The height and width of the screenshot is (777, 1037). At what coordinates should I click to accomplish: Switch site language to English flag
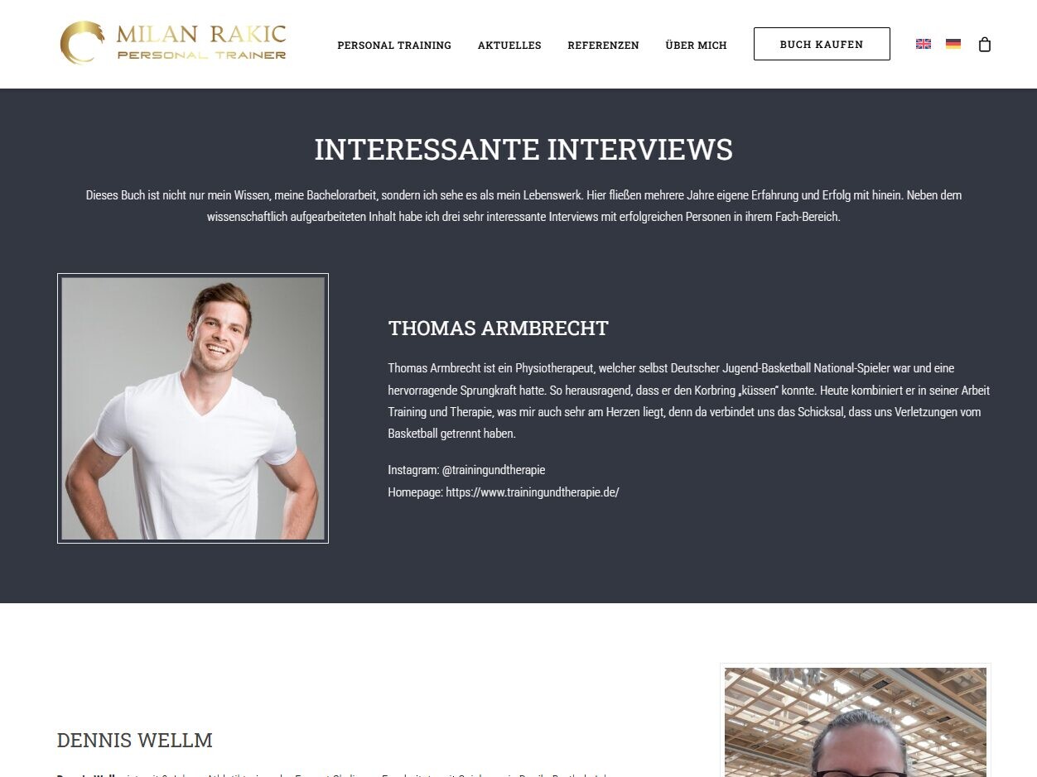(x=924, y=44)
